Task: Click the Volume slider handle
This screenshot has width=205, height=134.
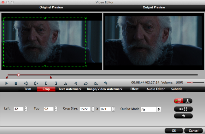Action: click(192, 82)
